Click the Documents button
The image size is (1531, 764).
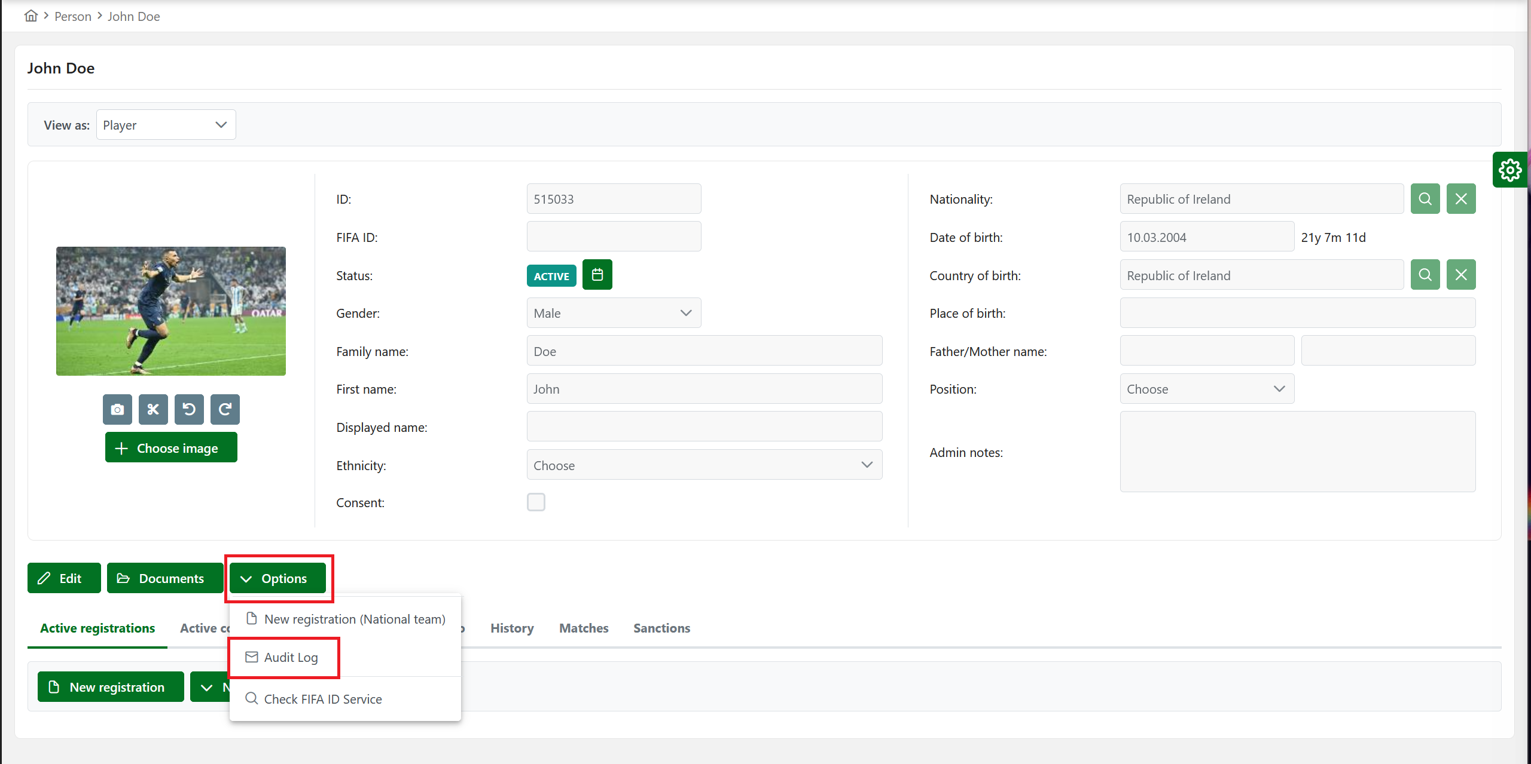[x=164, y=578]
